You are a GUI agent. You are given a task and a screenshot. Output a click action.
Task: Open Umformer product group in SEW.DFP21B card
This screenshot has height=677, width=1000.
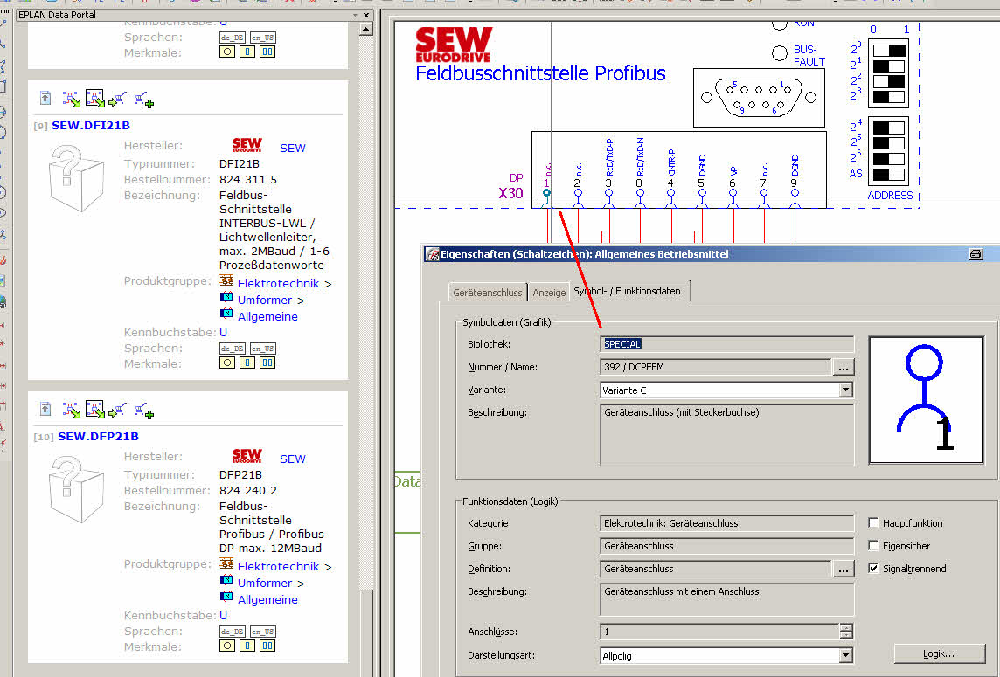[x=265, y=584]
